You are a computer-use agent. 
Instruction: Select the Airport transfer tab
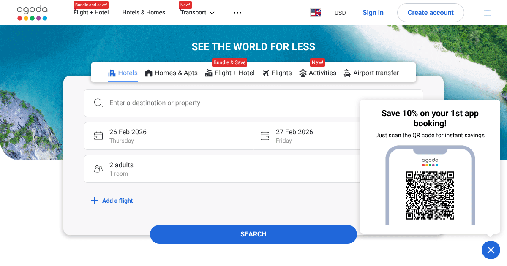[371, 73]
